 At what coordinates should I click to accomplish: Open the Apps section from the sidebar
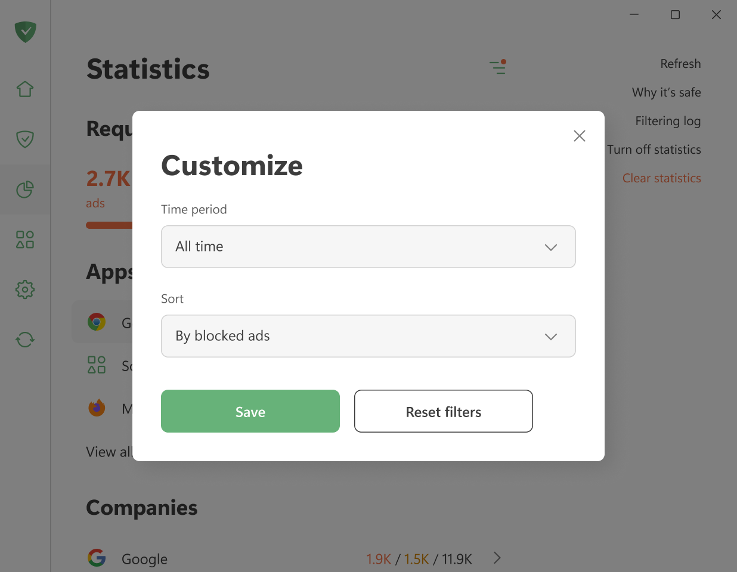tap(24, 240)
